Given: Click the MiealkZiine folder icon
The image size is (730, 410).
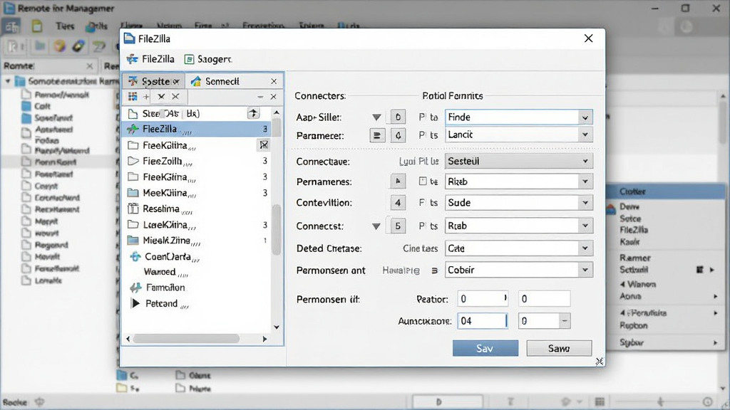Looking at the screenshot, I should point(133,241).
